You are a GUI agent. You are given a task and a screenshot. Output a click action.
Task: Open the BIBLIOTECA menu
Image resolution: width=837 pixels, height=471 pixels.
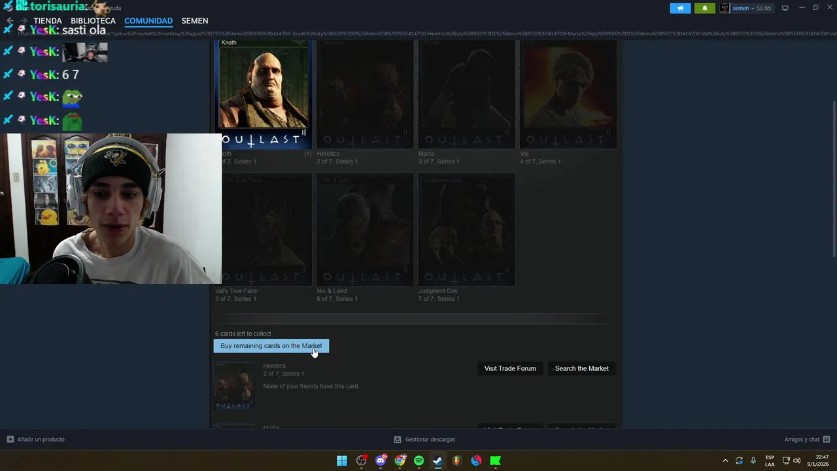(x=93, y=21)
